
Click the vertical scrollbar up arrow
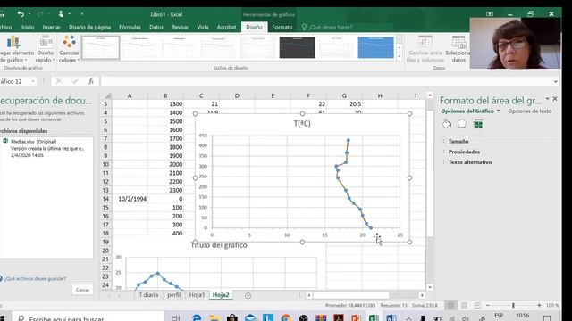click(x=430, y=95)
